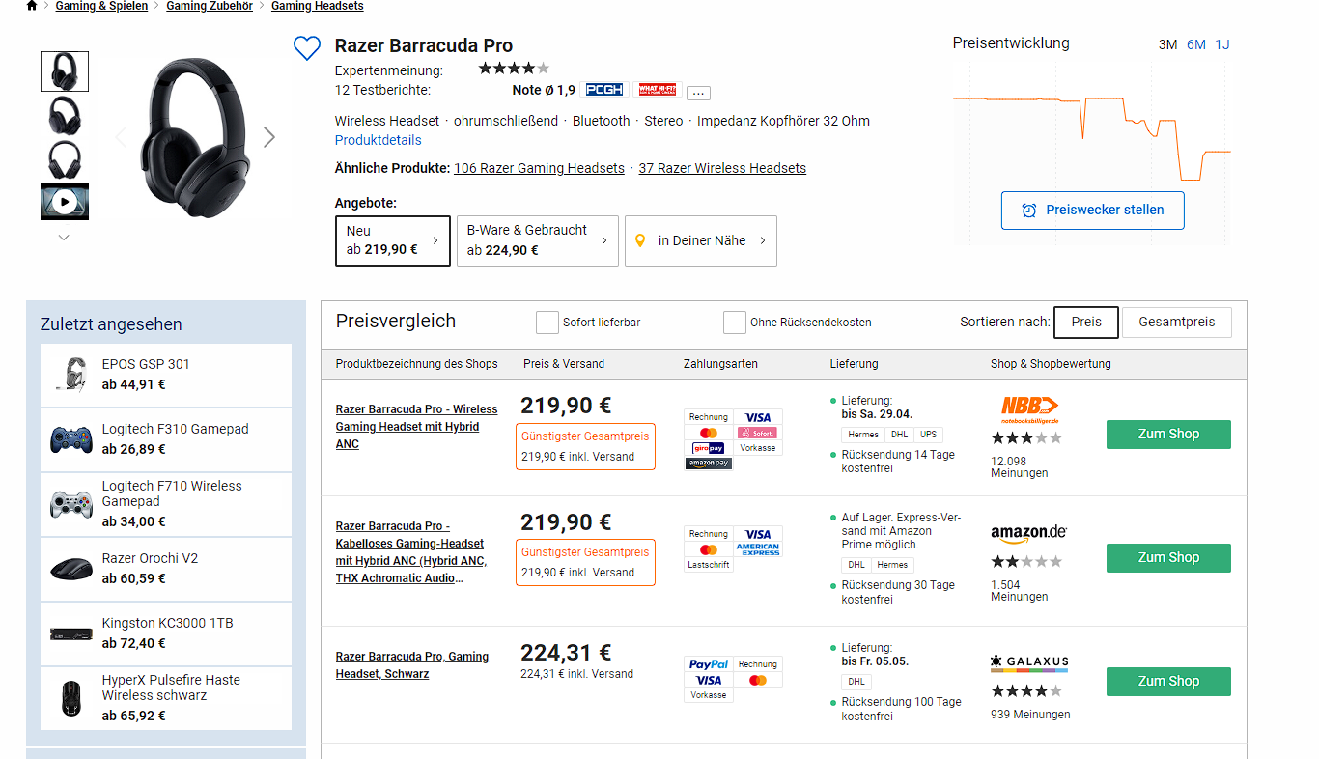1319x759 pixels.
Task: Open the What Hi-Fi test report logo
Action: [x=659, y=90]
